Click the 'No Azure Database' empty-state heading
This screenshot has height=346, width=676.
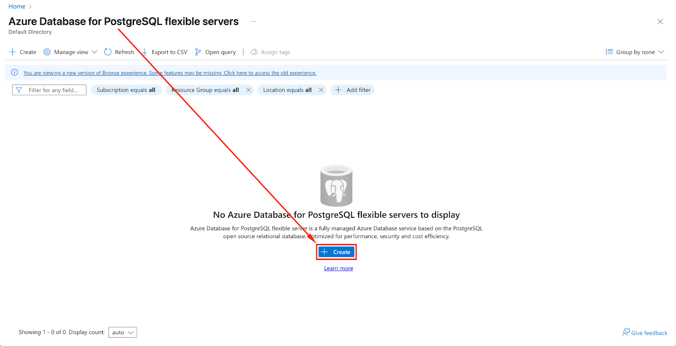[x=336, y=215]
